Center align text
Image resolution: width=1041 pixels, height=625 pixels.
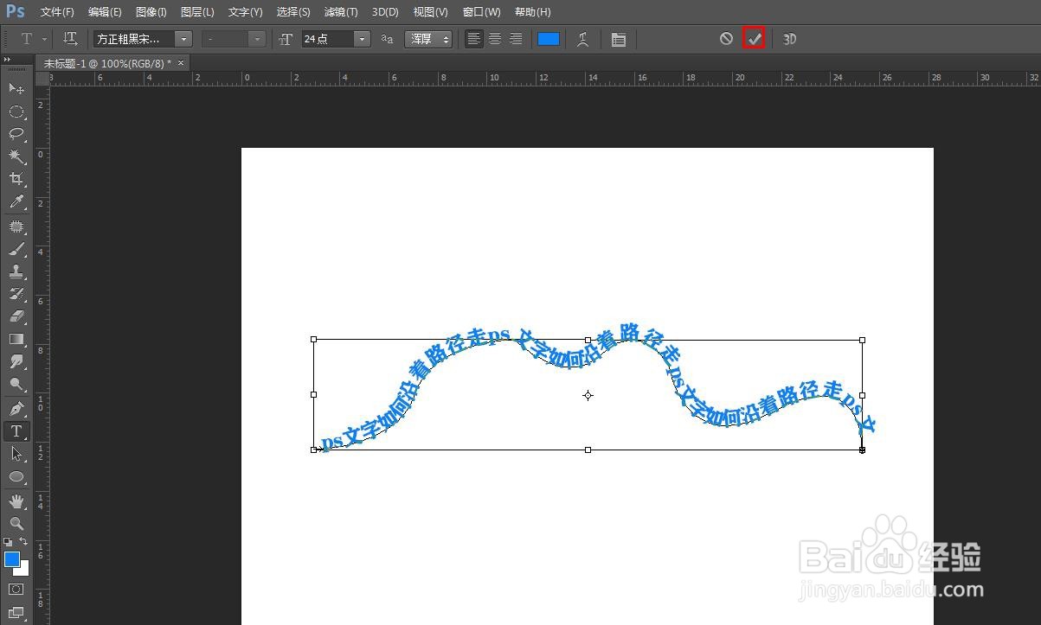click(x=495, y=39)
